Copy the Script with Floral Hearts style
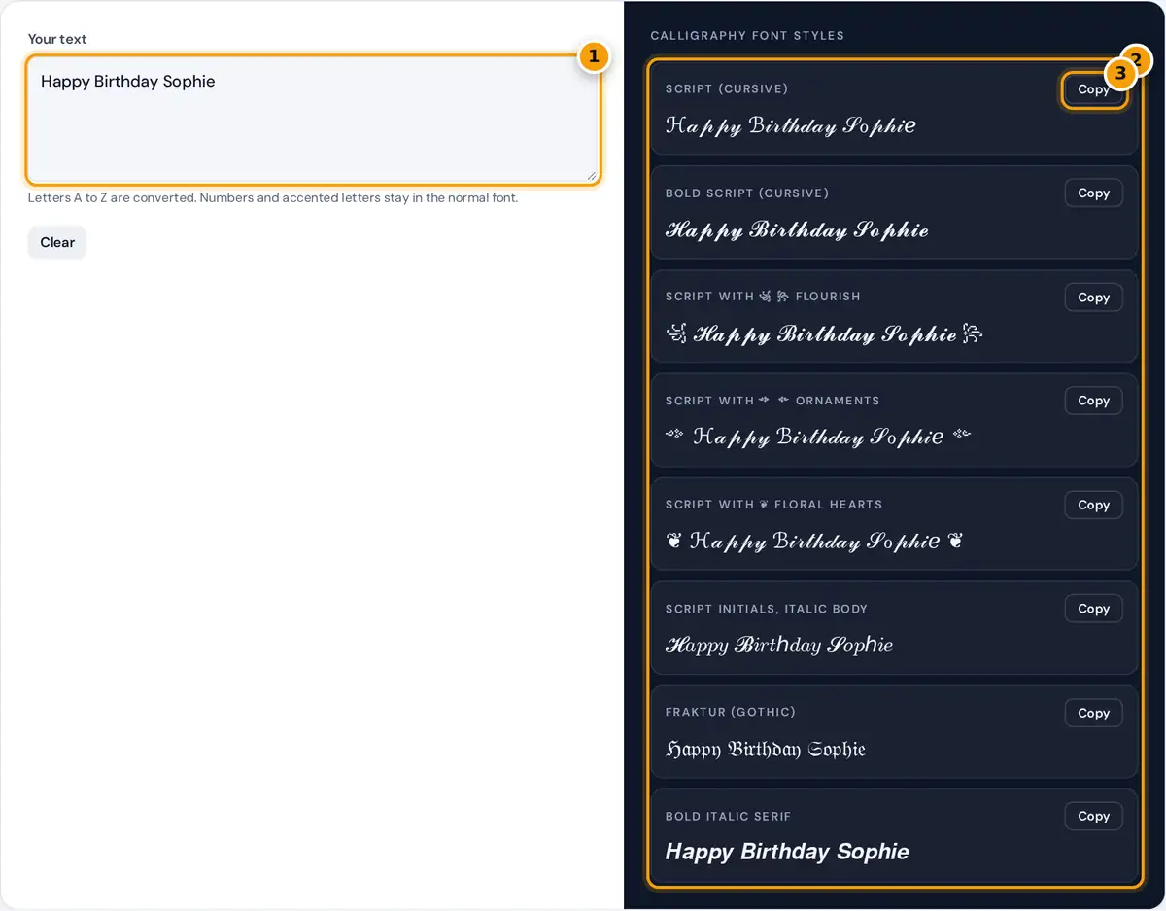This screenshot has width=1166, height=911. [1093, 505]
